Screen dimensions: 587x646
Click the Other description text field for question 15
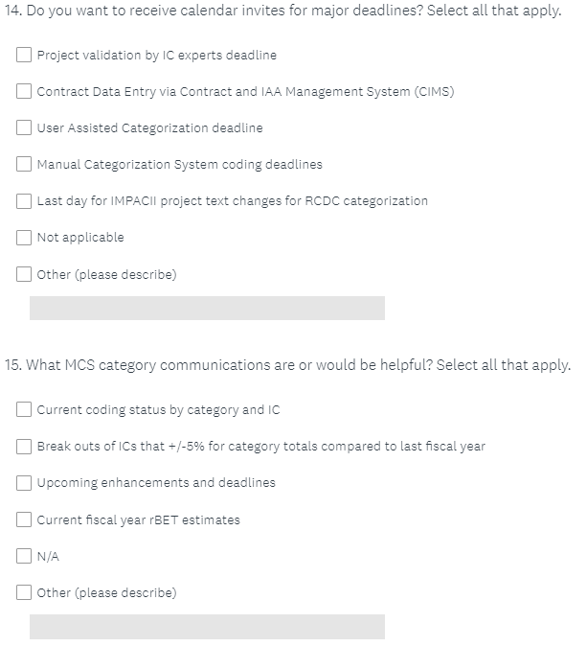(207, 626)
